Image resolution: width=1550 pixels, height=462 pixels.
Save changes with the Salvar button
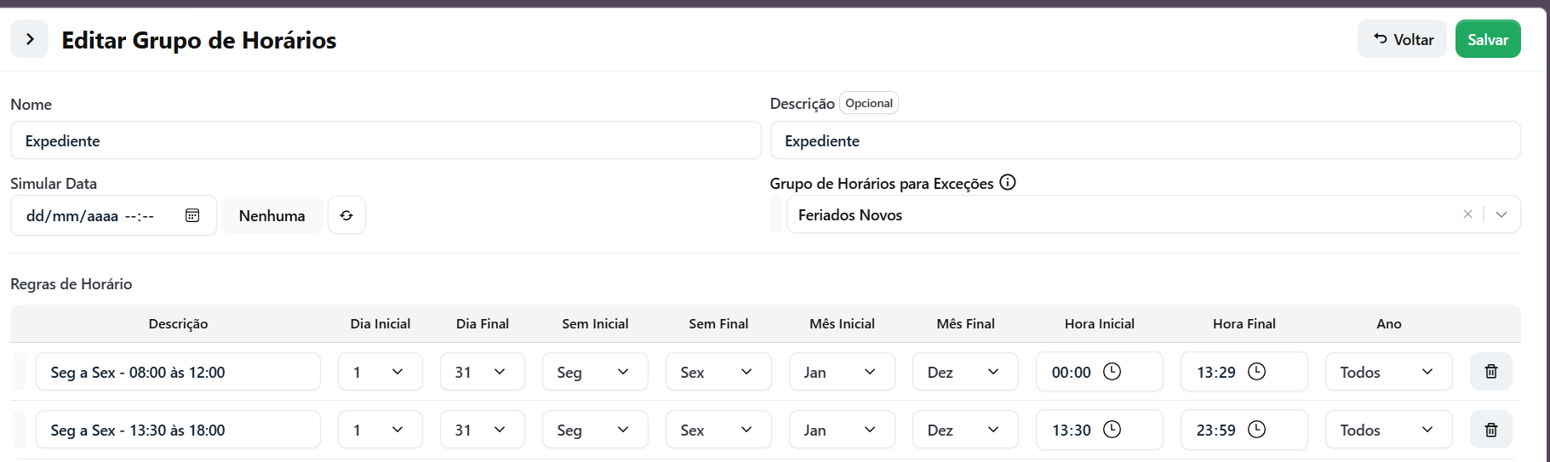[x=1488, y=39]
